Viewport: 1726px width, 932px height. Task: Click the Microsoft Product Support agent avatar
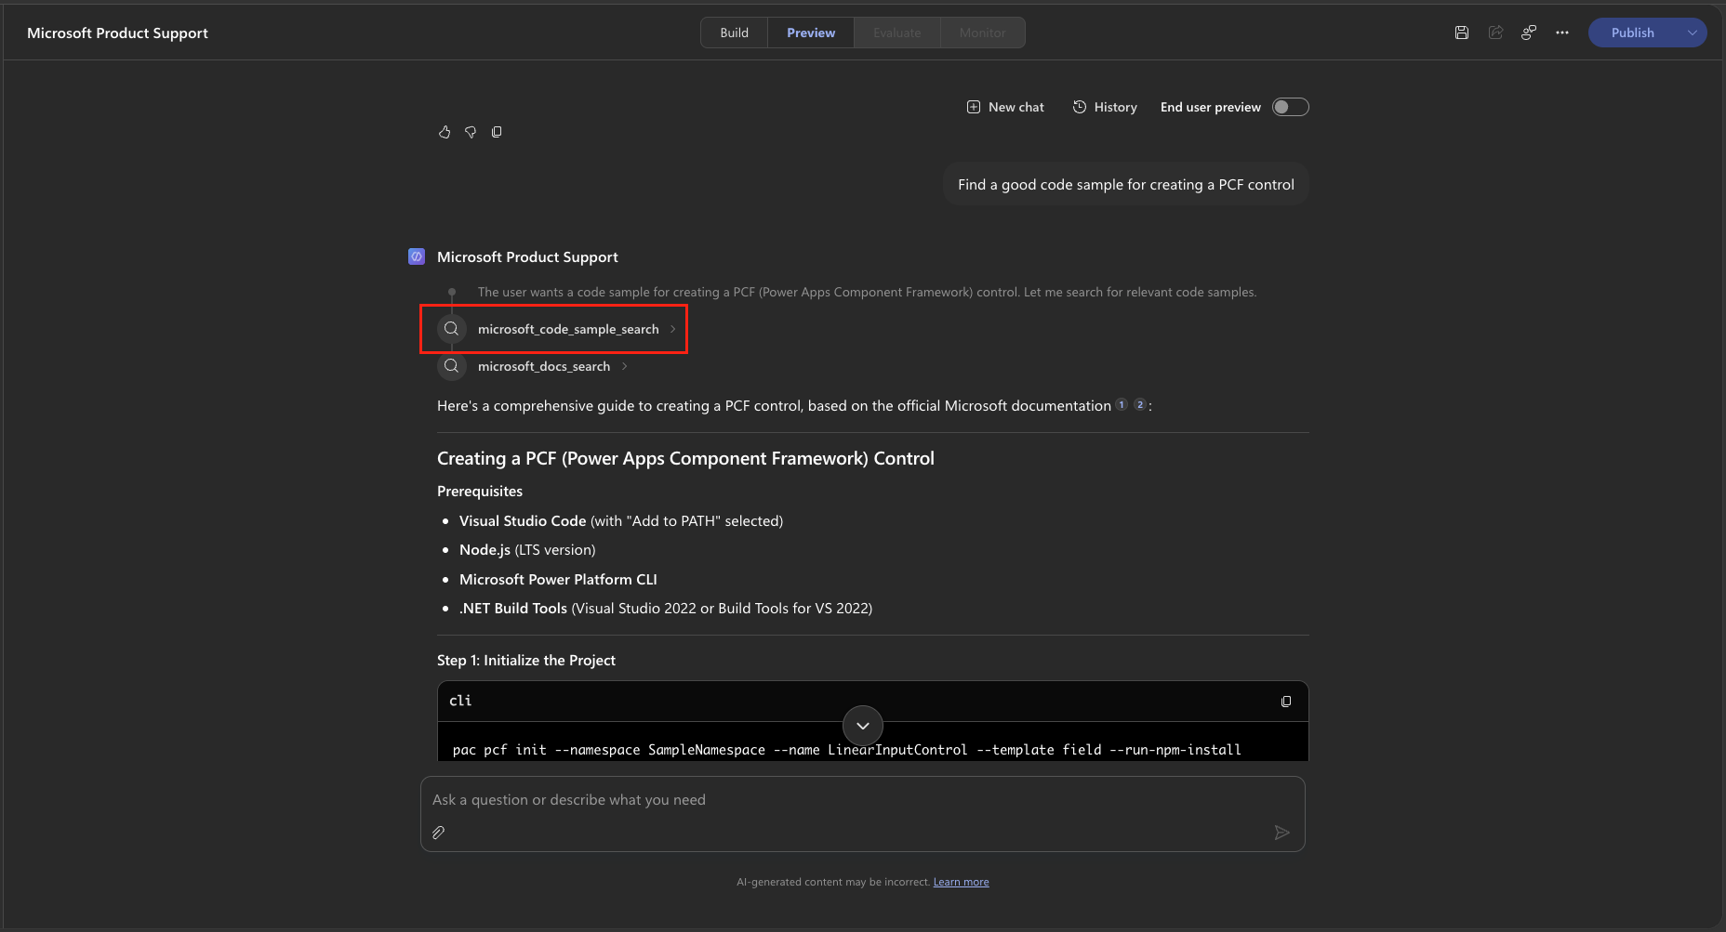click(417, 256)
